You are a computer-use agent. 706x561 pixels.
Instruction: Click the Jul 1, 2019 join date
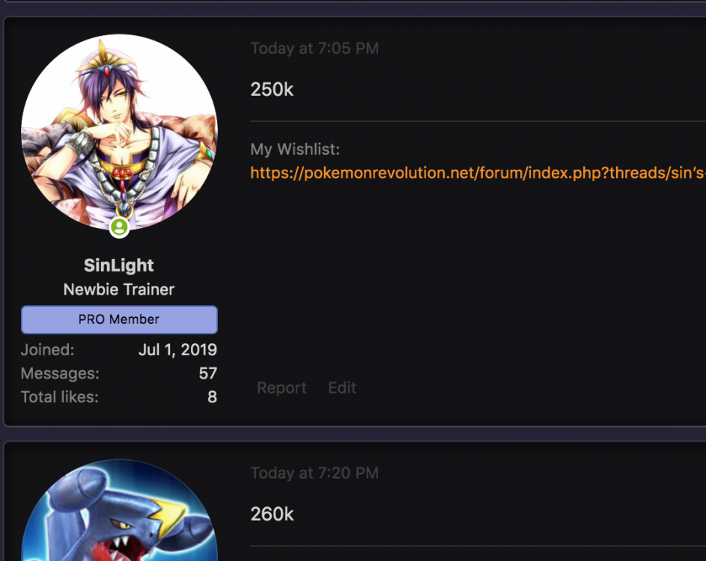point(177,349)
